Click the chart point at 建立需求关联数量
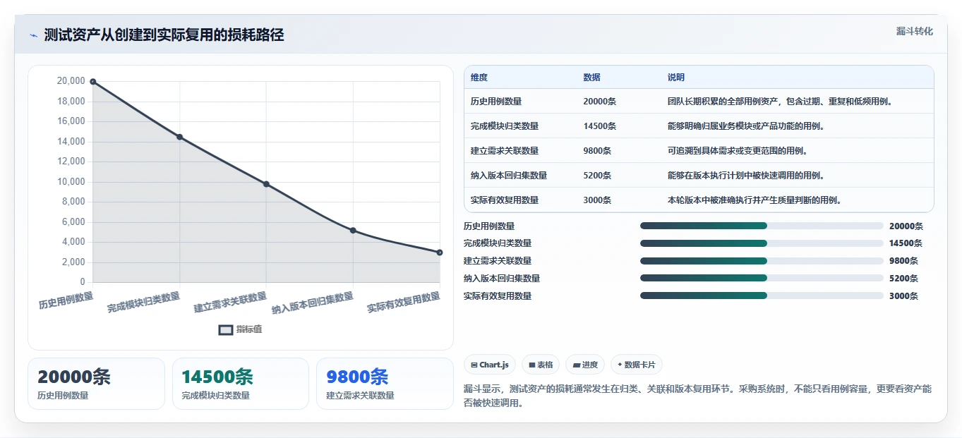Image resolution: width=962 pixels, height=438 pixels. click(x=266, y=184)
